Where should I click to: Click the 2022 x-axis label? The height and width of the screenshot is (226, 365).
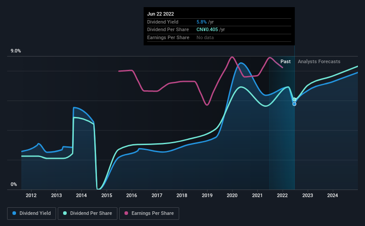pos(282,195)
